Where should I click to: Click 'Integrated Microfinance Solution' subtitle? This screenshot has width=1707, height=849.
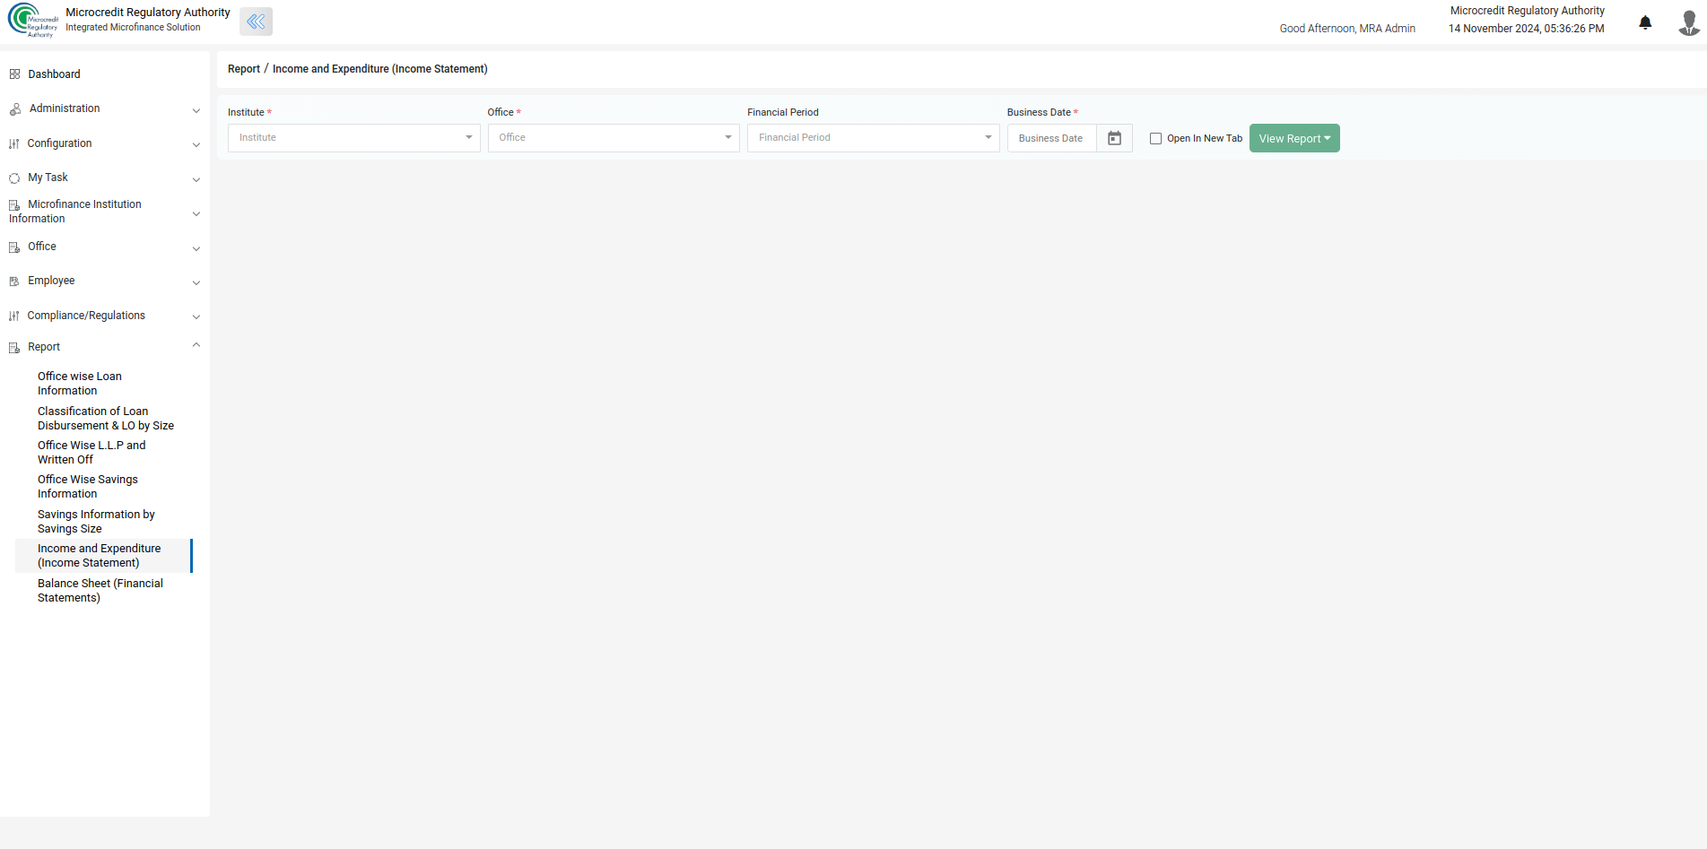pyautogui.click(x=133, y=28)
